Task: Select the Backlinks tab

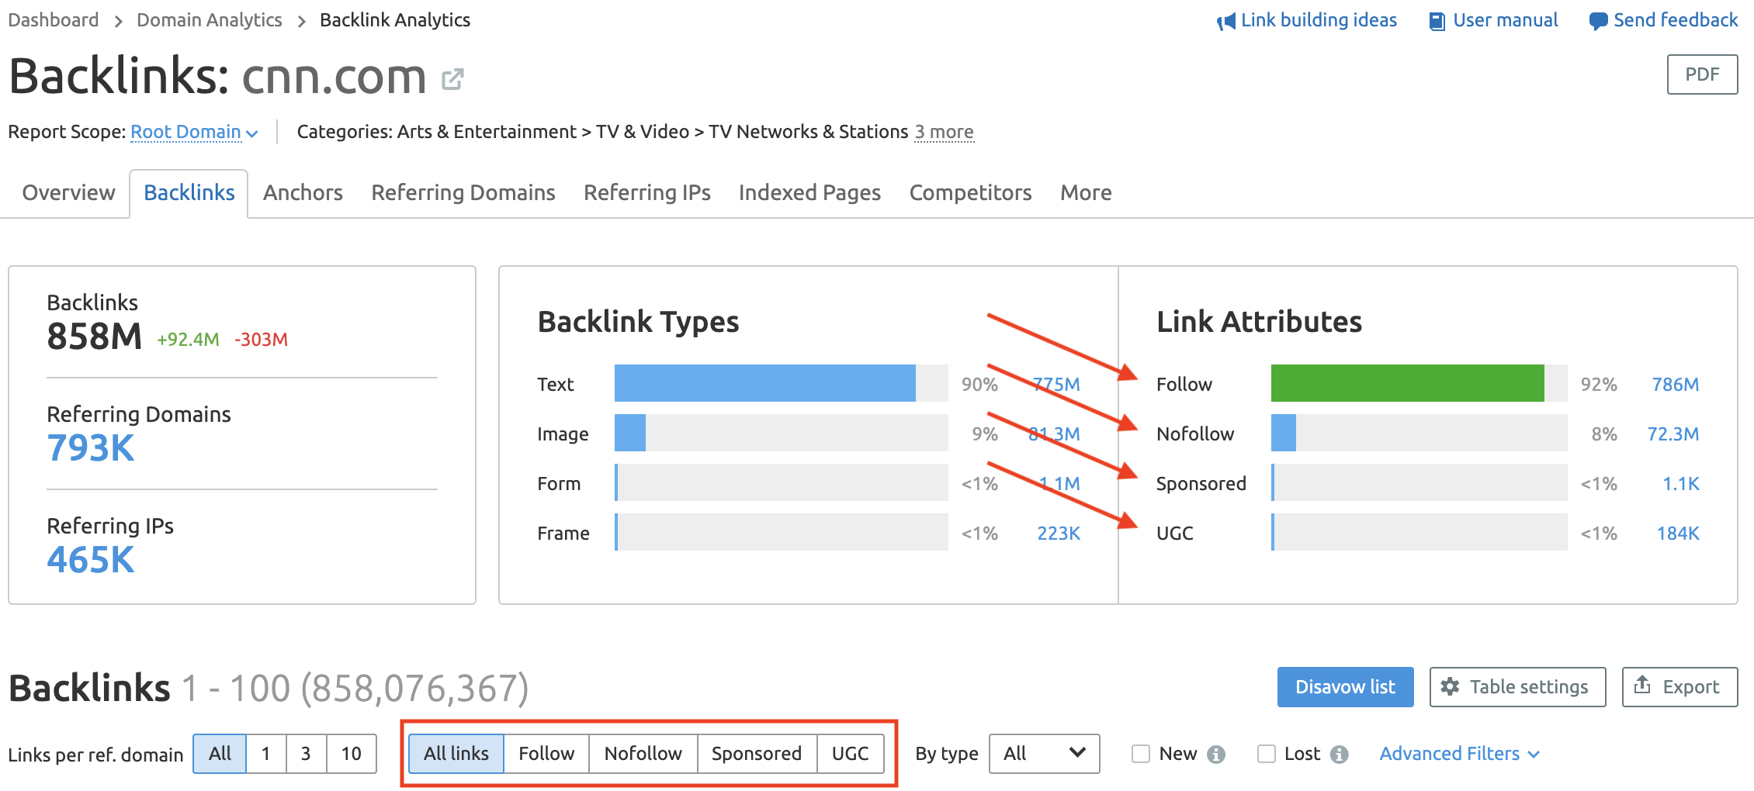Action: tap(189, 192)
